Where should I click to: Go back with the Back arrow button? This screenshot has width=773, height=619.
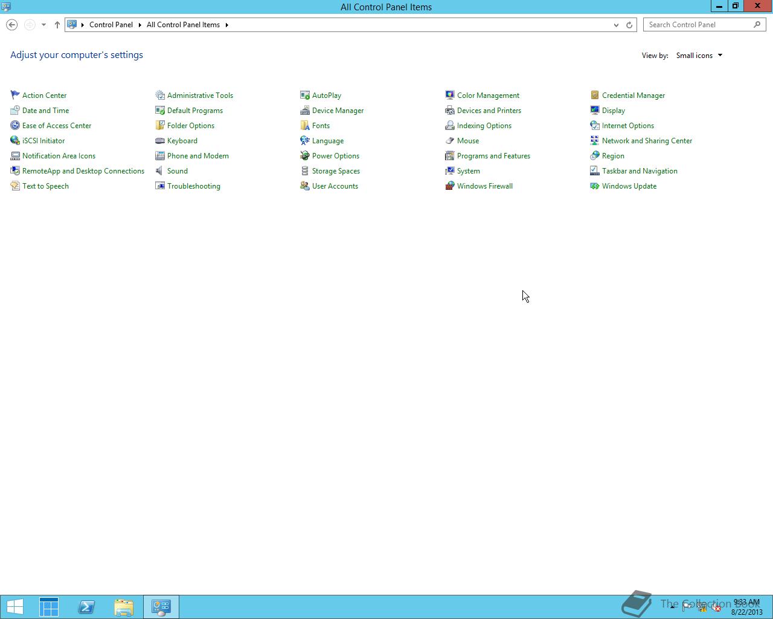click(x=11, y=25)
